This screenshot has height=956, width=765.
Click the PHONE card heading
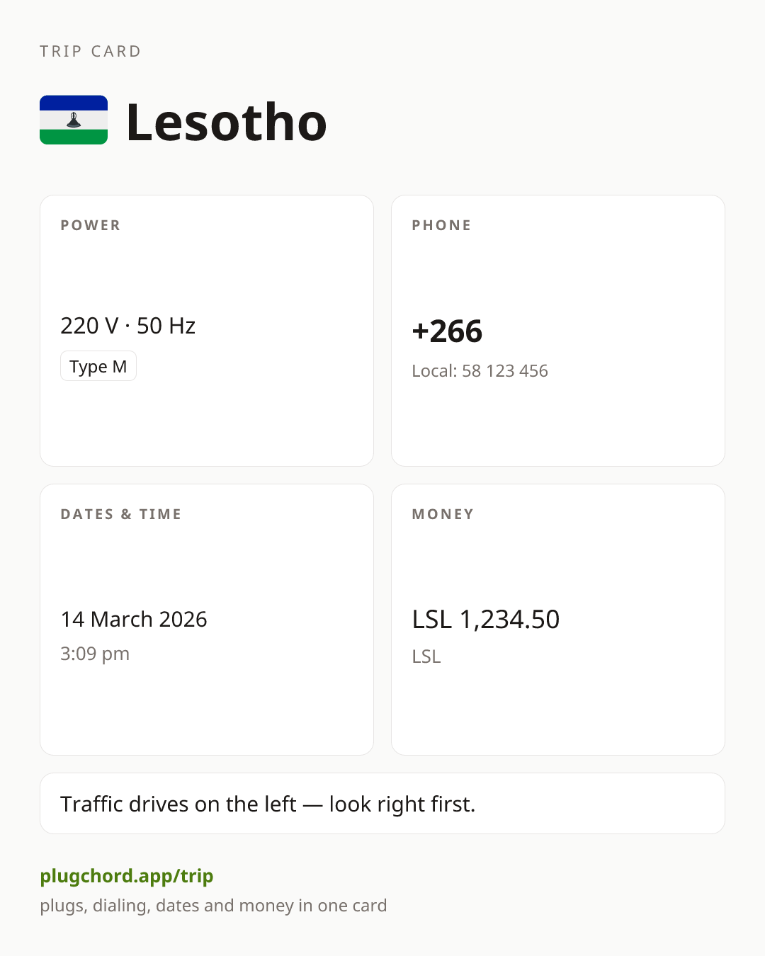(441, 225)
